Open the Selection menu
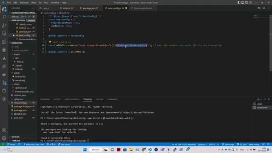The image size is (272, 153). tap(24, 3)
